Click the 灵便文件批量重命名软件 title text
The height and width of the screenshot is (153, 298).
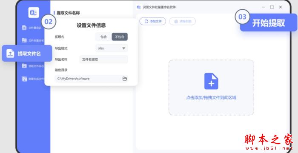159,7
